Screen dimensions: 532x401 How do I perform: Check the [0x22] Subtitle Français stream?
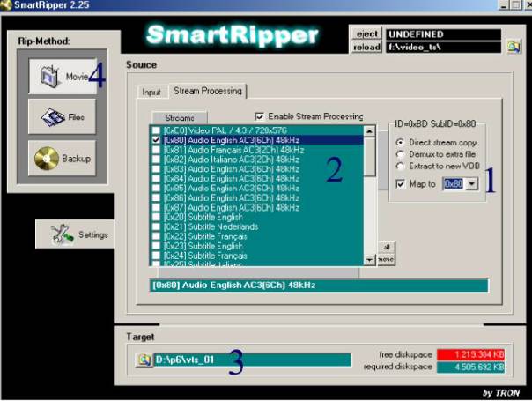pyautogui.click(x=156, y=236)
